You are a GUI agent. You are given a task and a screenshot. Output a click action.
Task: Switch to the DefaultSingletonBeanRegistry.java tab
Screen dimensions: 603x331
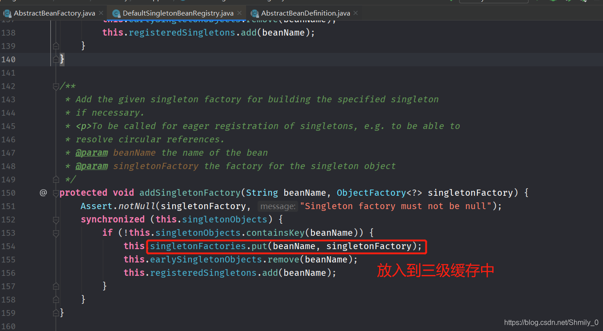[178, 13]
